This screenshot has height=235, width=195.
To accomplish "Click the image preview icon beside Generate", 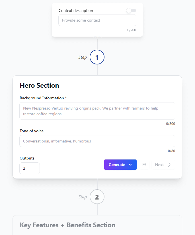I will click(x=144, y=165).
